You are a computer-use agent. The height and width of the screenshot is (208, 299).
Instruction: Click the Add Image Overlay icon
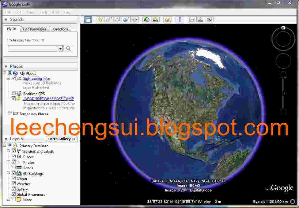(x=126, y=20)
